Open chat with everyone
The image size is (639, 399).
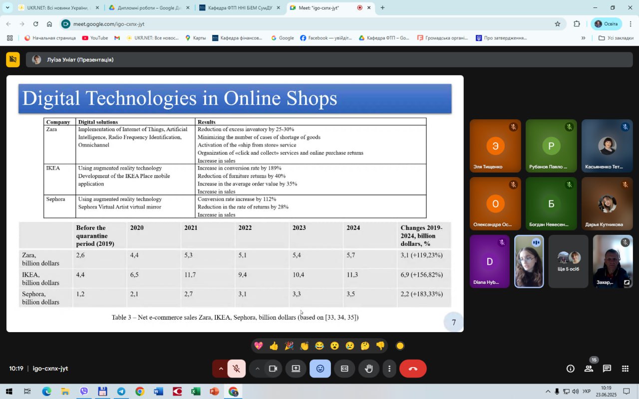[607, 369]
